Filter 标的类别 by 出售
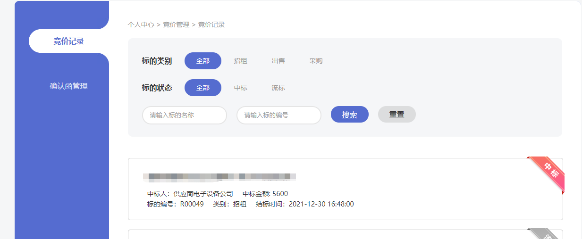 point(278,61)
